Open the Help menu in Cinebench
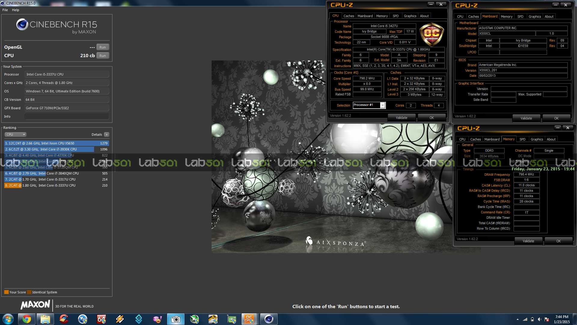Image resolution: width=577 pixels, height=325 pixels. pyautogui.click(x=16, y=10)
